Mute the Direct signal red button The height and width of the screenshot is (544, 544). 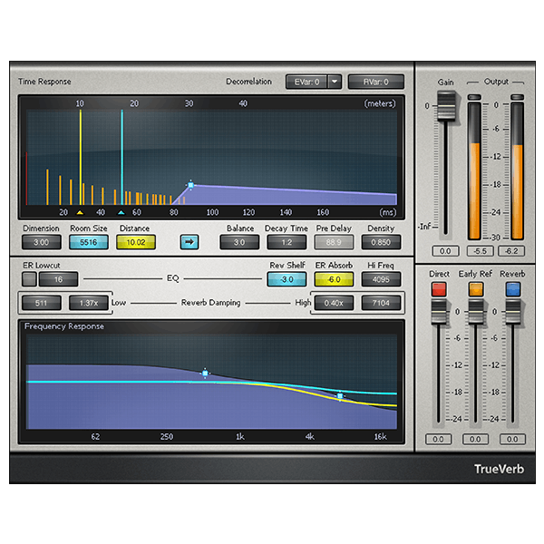coord(440,288)
